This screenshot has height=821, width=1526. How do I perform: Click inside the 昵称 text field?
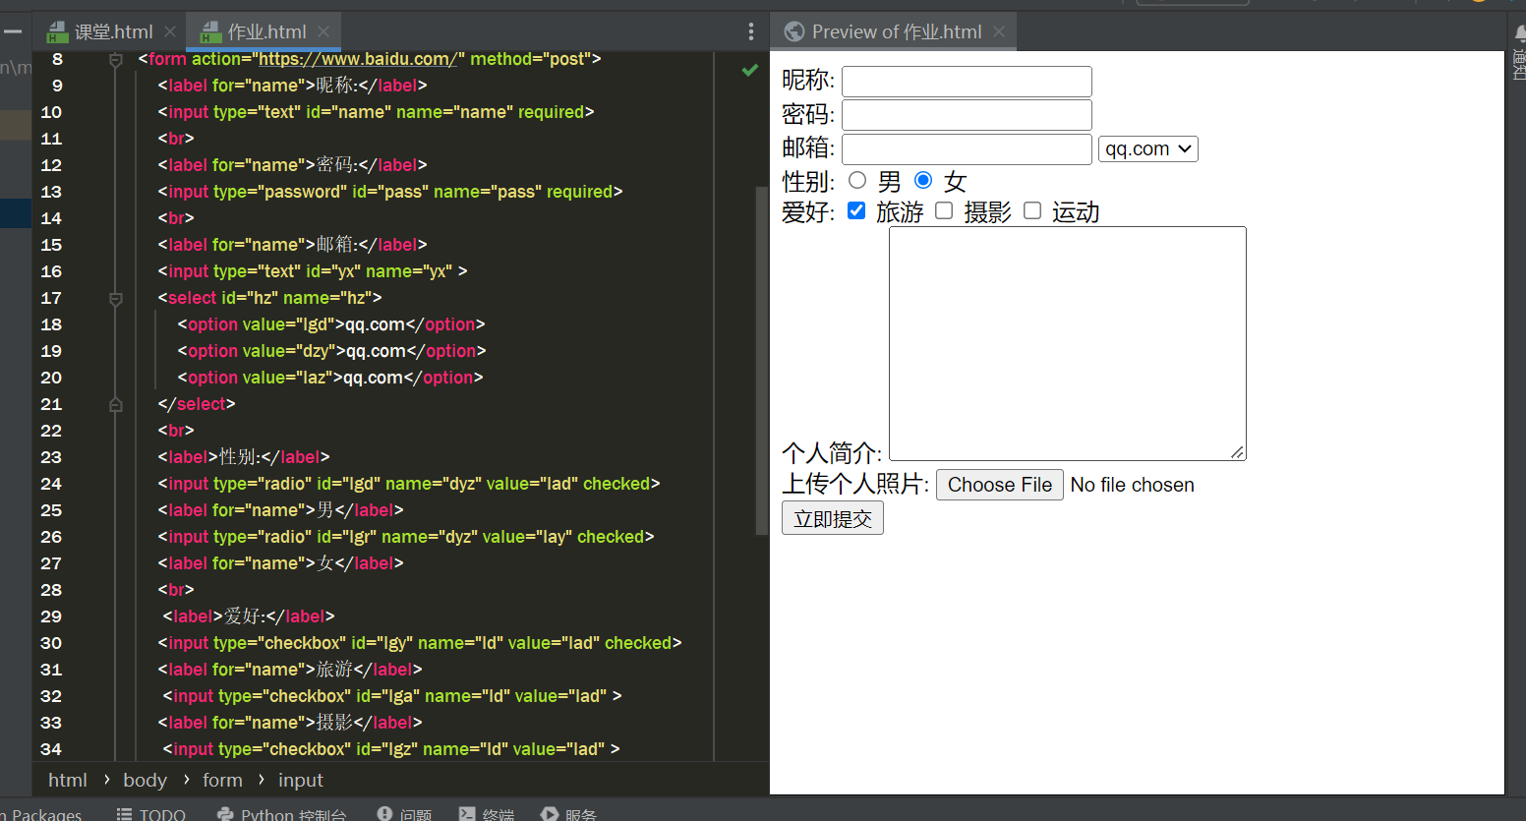pos(967,82)
